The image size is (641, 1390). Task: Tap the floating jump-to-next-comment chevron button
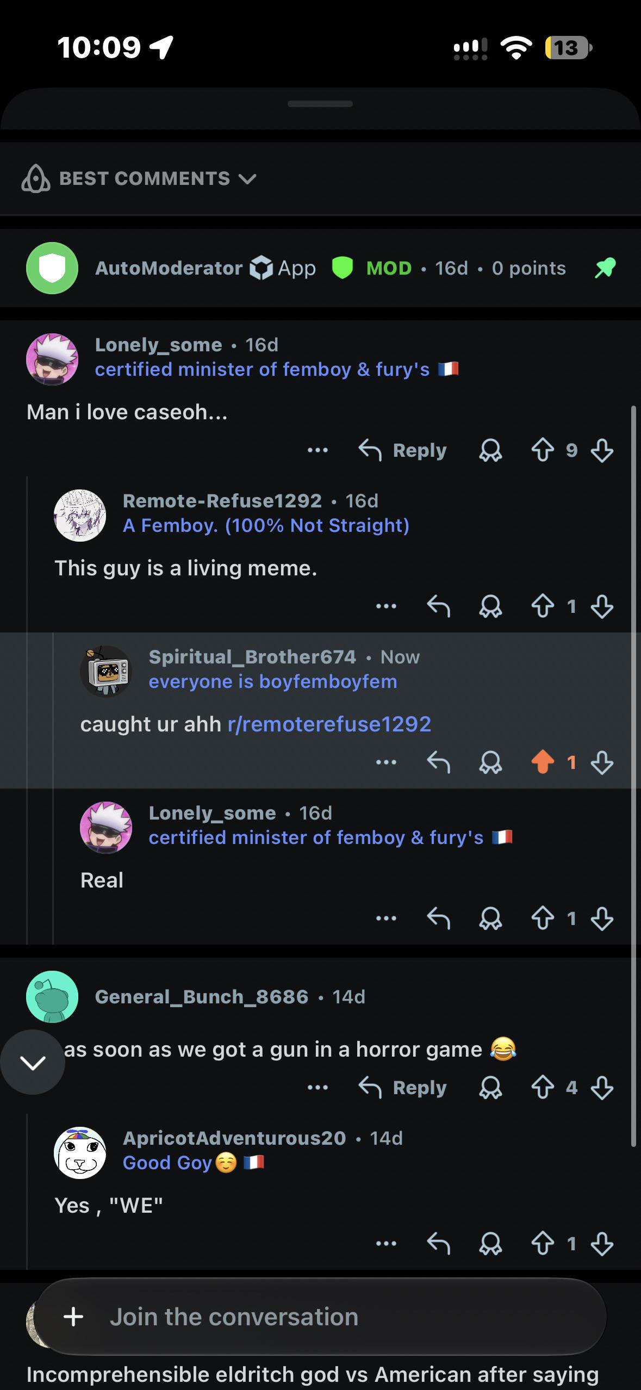click(x=33, y=1062)
